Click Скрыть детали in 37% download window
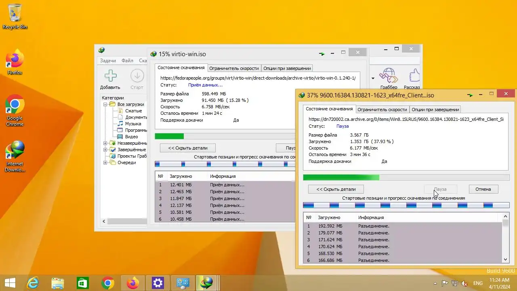Viewport: 517px width, 291px height. tap(336, 189)
